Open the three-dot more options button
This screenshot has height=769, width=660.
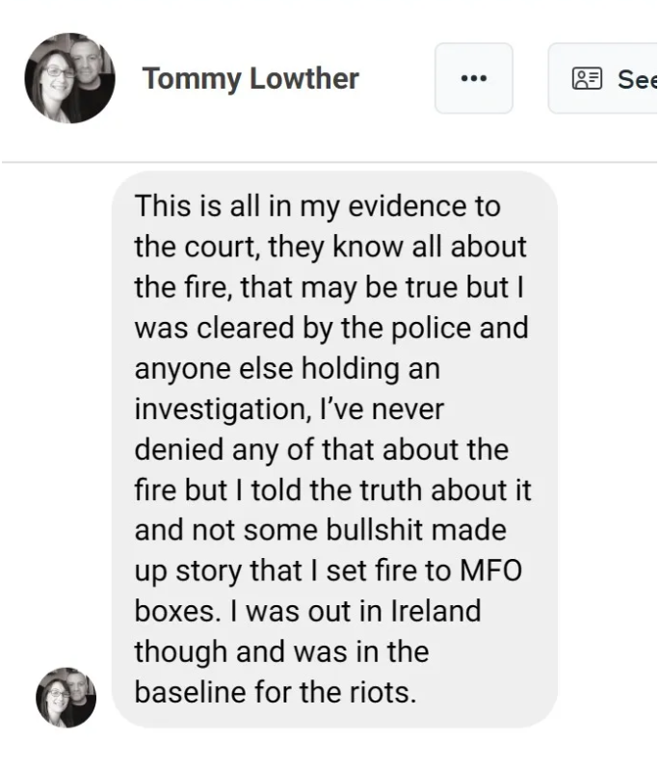click(x=473, y=78)
